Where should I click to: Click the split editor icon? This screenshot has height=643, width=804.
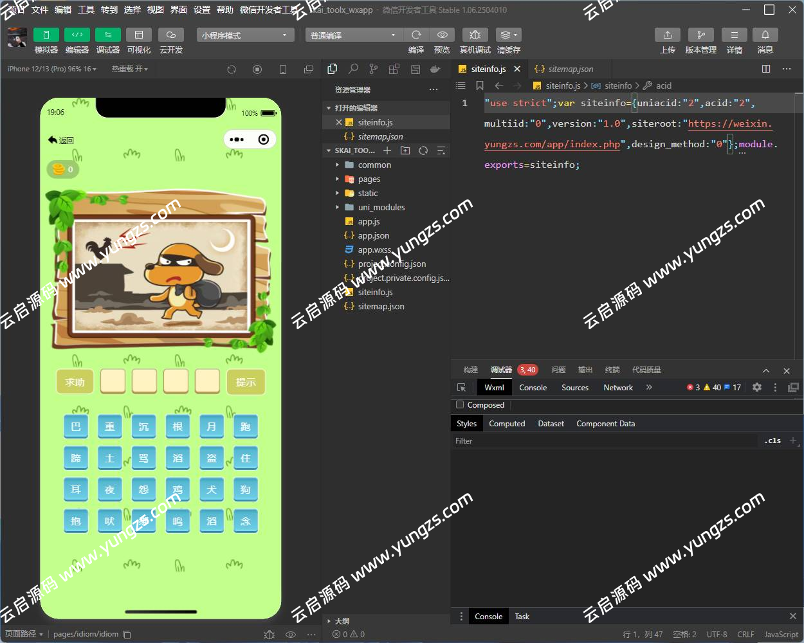[x=765, y=69]
